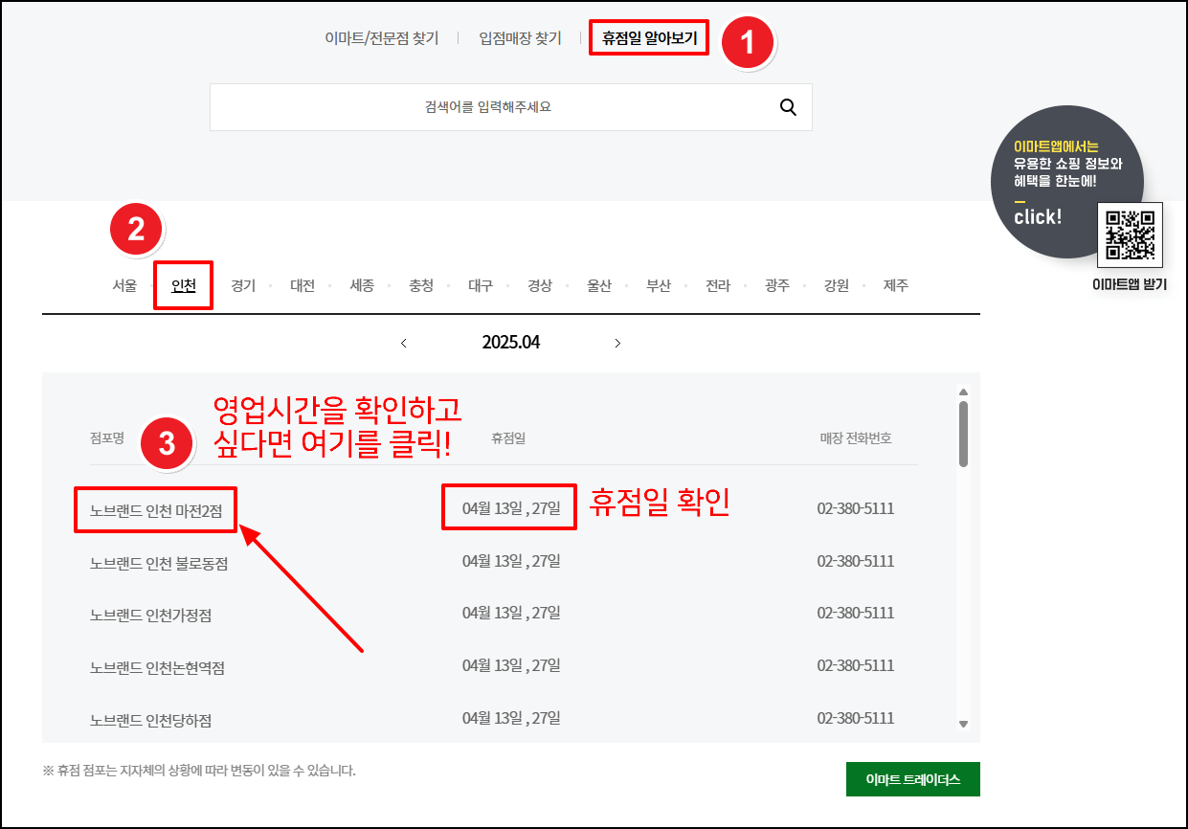Select 서울 region
Image resolution: width=1188 pixels, height=829 pixels.
click(x=124, y=285)
